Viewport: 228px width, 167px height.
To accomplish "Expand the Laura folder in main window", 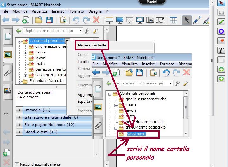I will [x=25, y=53].
